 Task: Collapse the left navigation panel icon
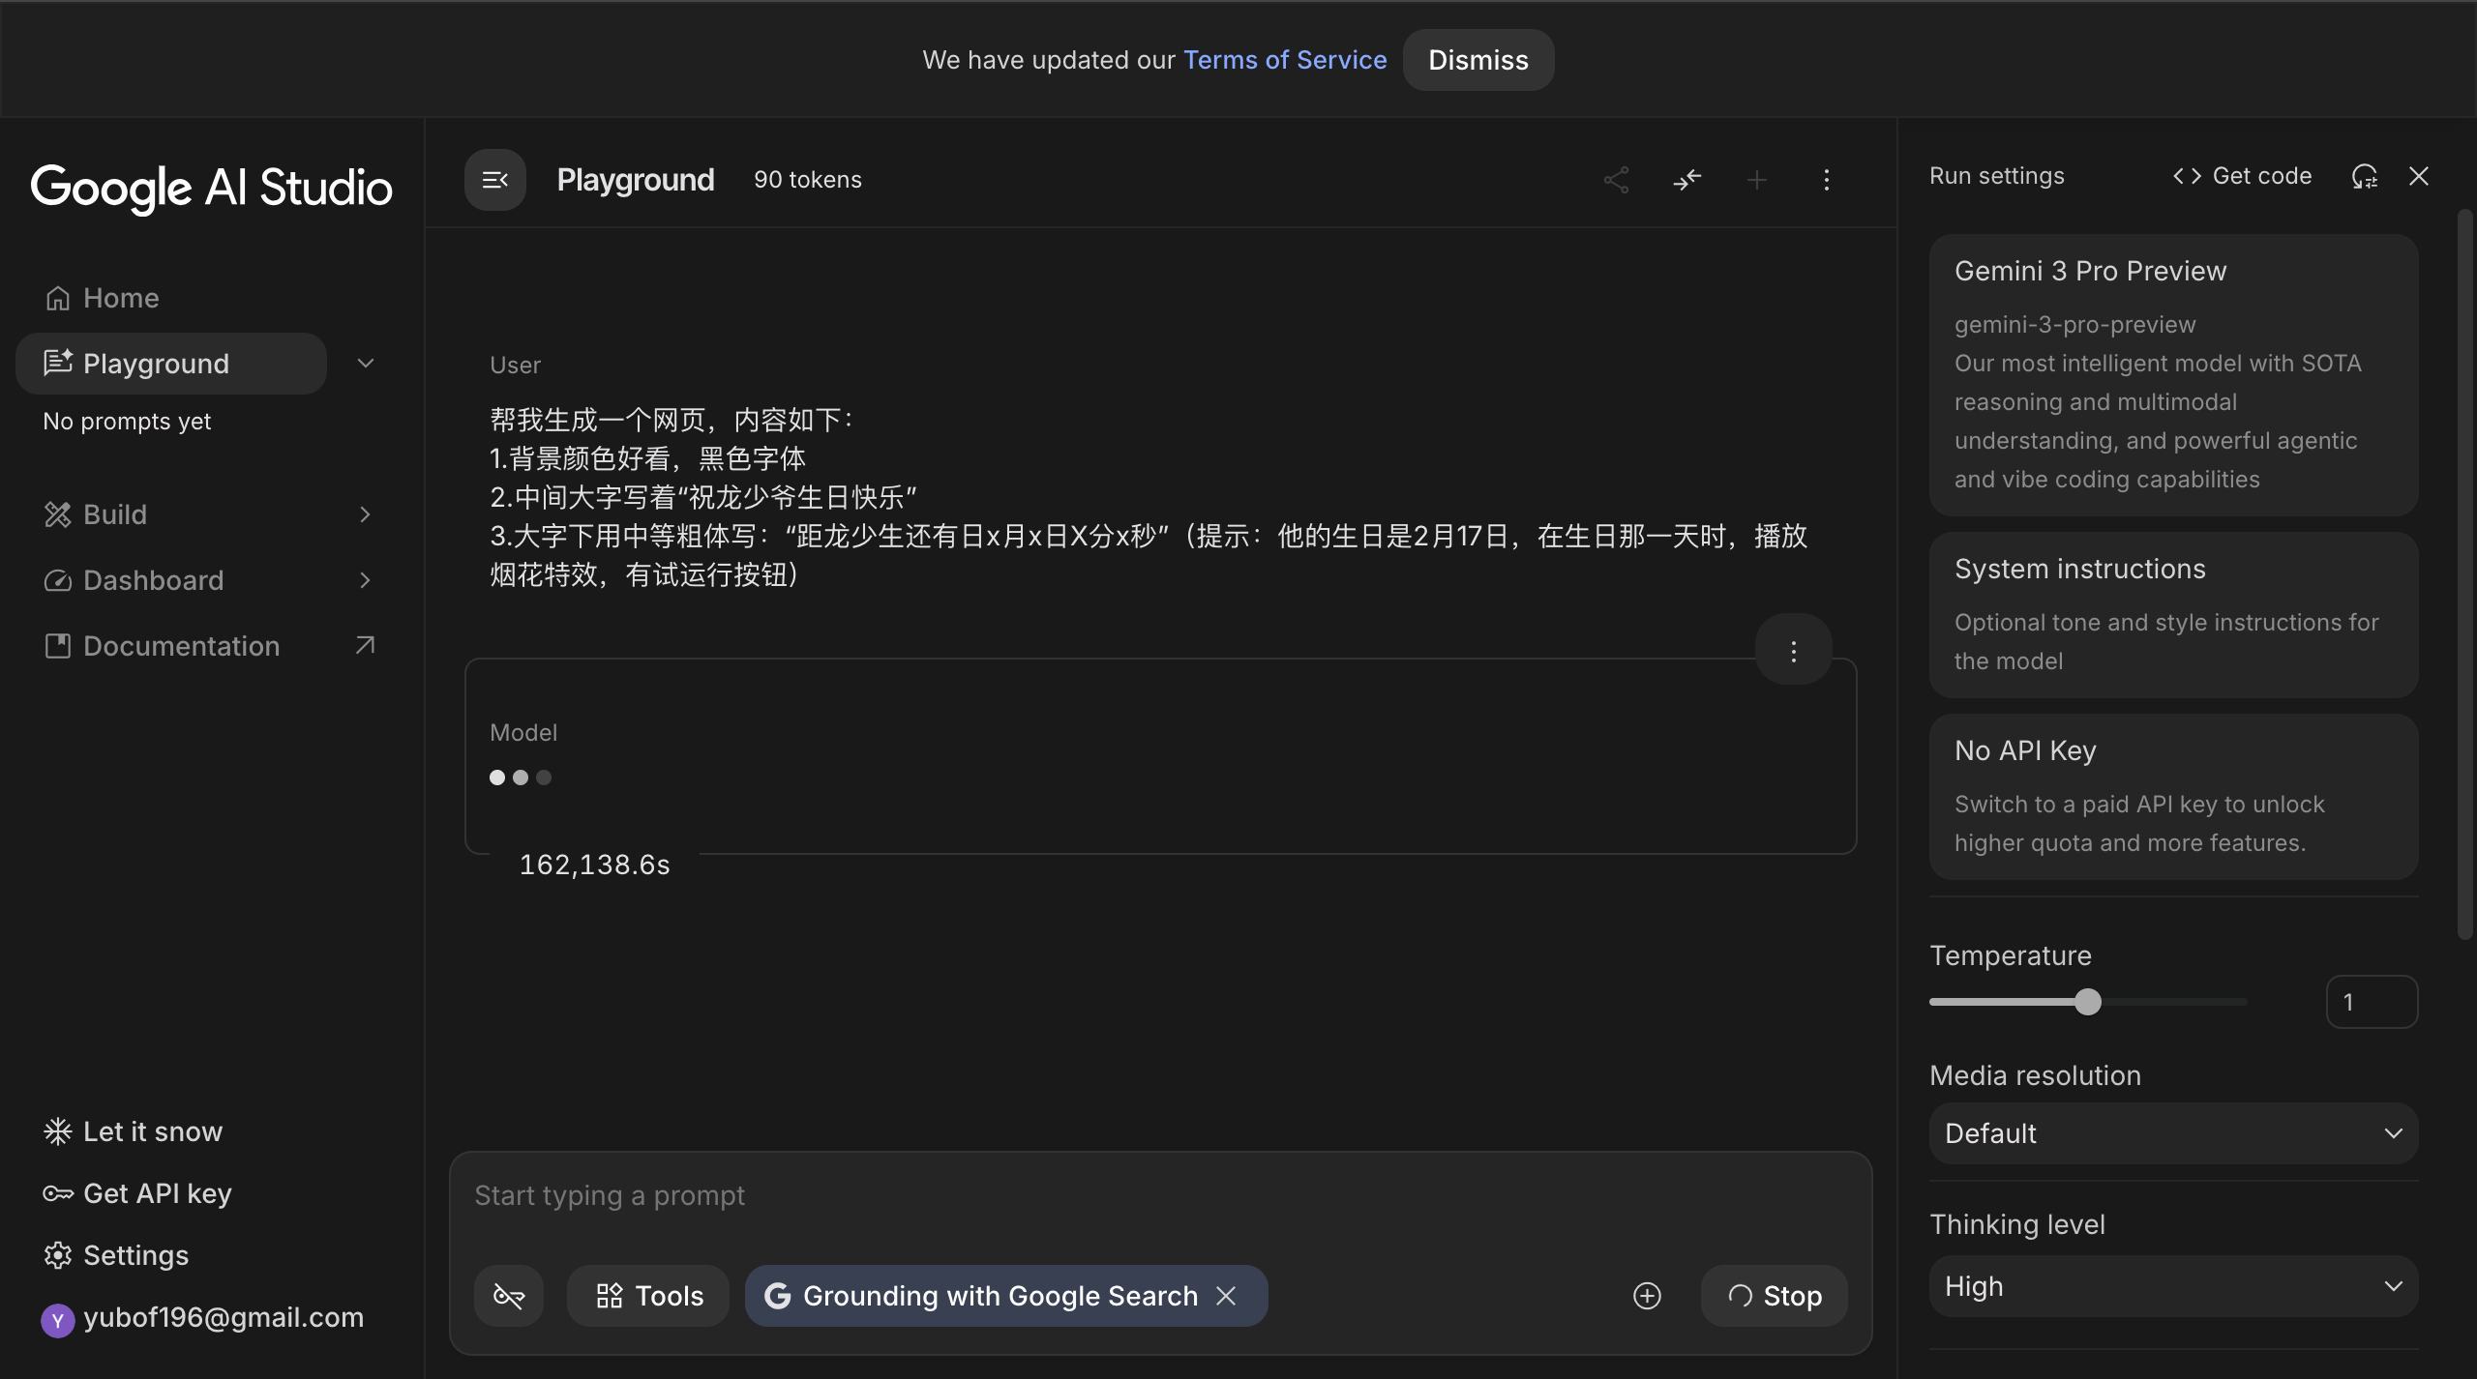494,180
